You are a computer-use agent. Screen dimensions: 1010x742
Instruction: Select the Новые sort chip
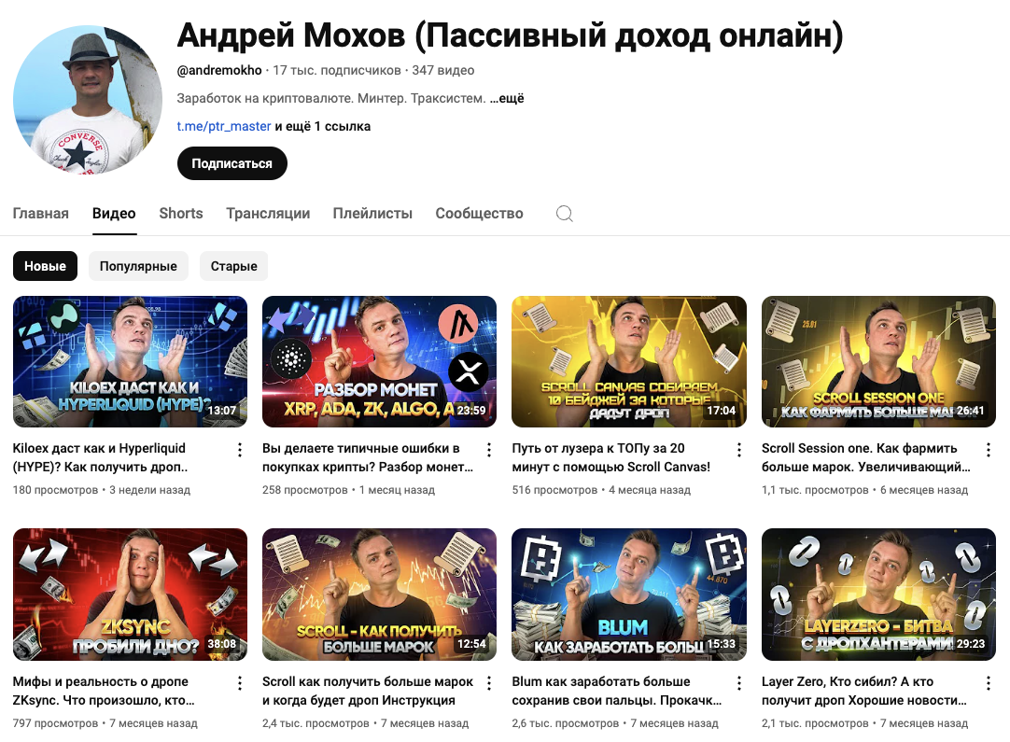(45, 266)
